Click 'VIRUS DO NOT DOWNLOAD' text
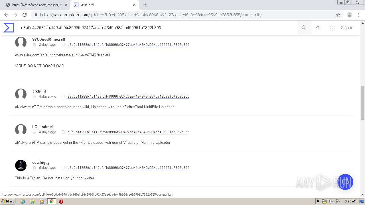Image resolution: width=365 pixels, height=205 pixels. 40,66
